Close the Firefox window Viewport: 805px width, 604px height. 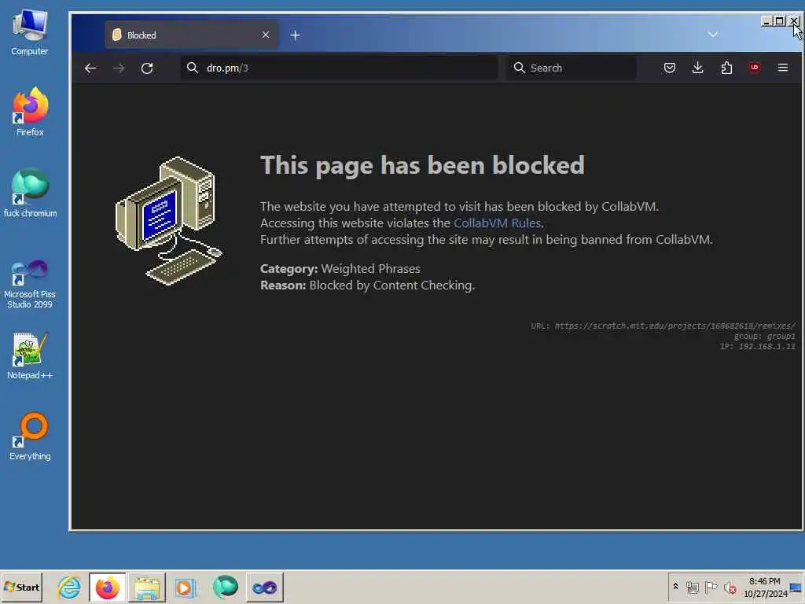tap(794, 21)
